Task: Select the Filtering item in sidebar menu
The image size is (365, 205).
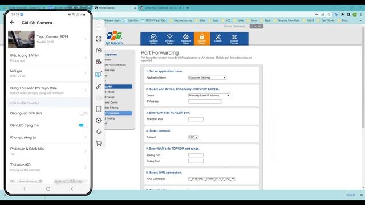Action: coord(111,108)
